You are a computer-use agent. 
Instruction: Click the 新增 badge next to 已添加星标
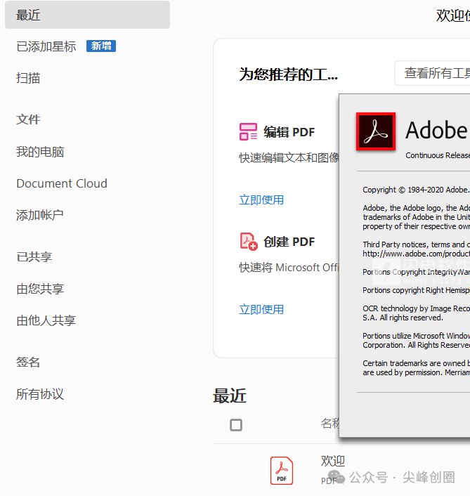tap(101, 46)
